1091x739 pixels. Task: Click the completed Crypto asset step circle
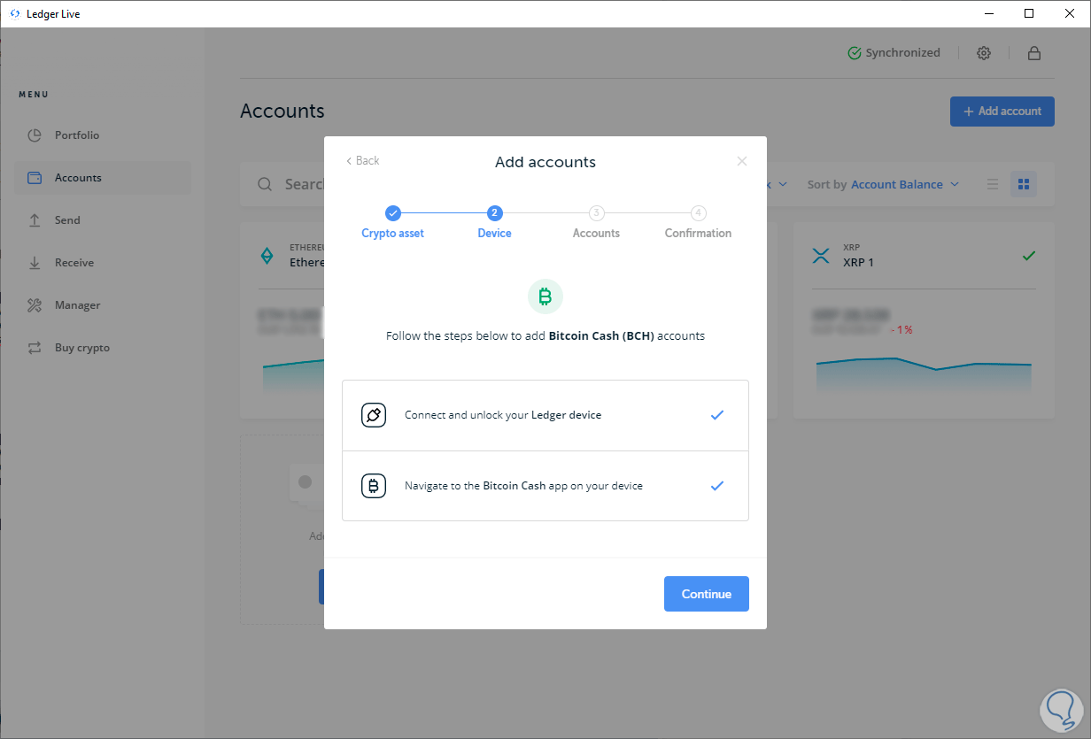coord(393,212)
